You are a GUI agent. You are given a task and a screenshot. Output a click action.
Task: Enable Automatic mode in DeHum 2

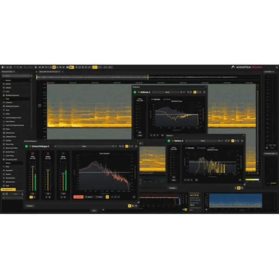point(190,148)
